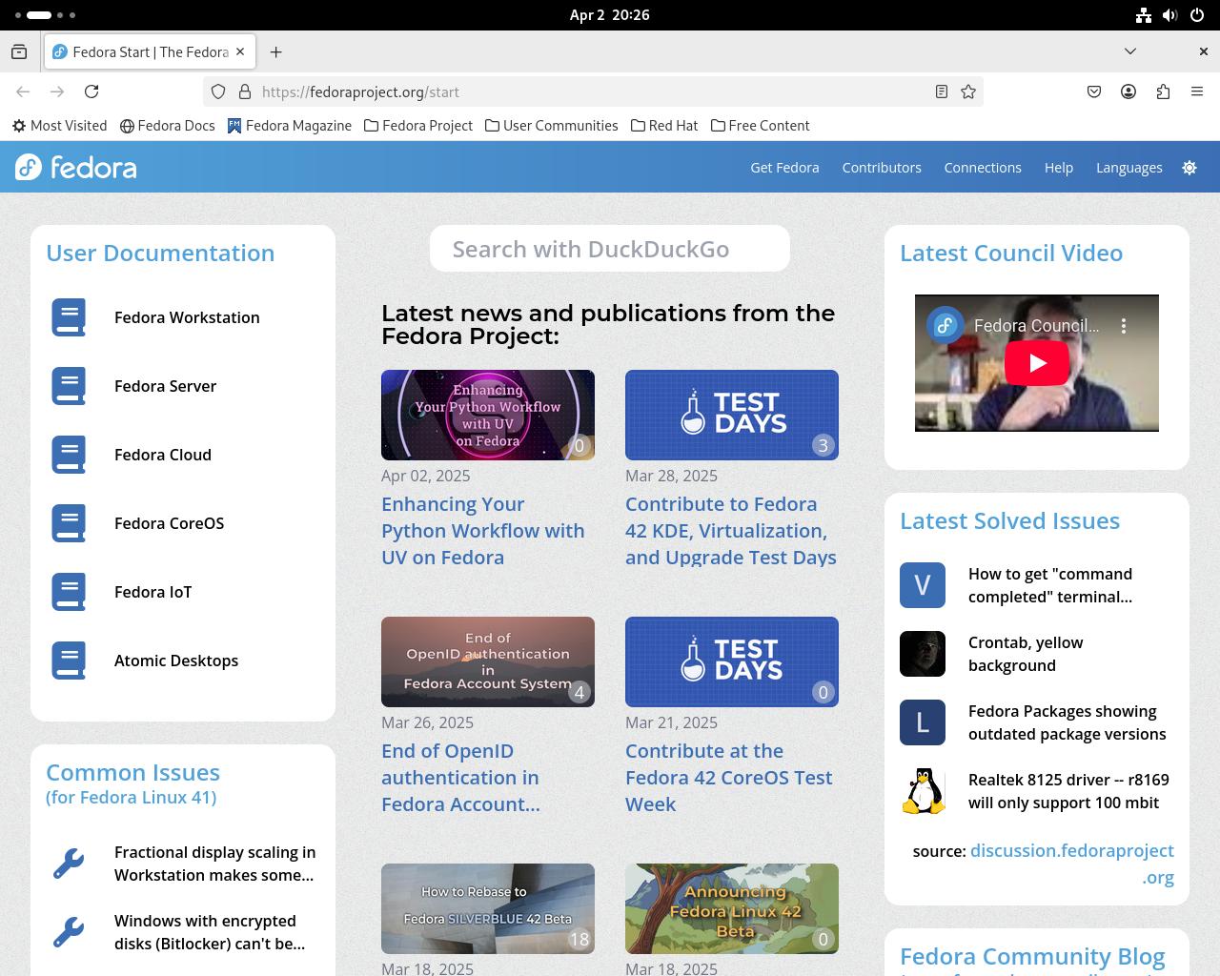Open the Help menu in site header
The width and height of the screenshot is (1220, 976).
click(x=1059, y=167)
